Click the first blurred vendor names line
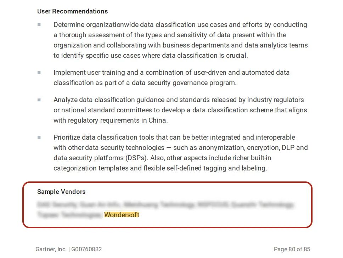The image size is (343, 258). (x=165, y=204)
